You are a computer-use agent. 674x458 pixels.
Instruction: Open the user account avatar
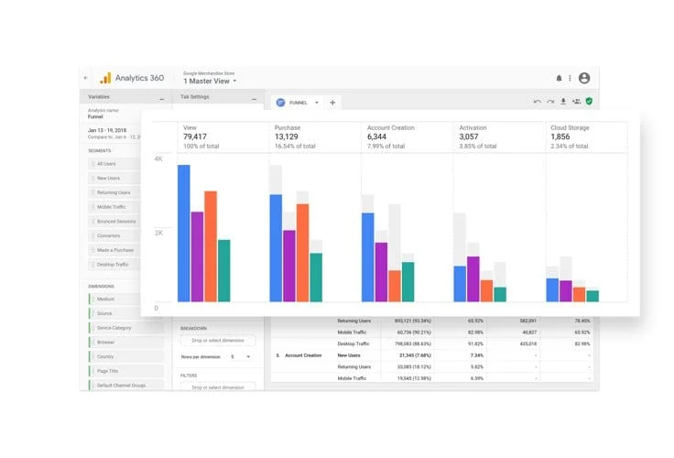pos(584,79)
